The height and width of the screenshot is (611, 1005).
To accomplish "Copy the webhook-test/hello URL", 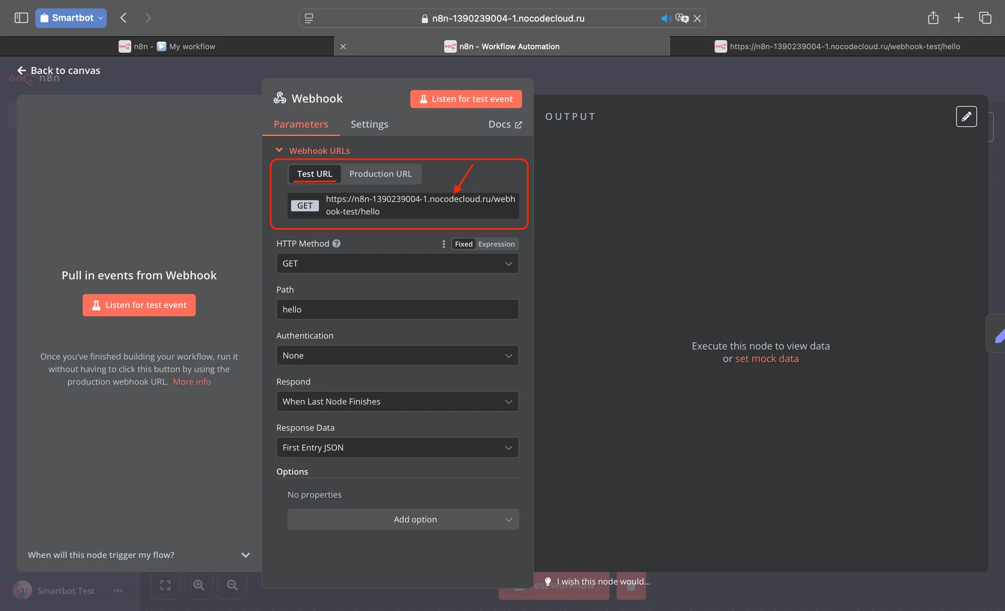I will click(421, 205).
